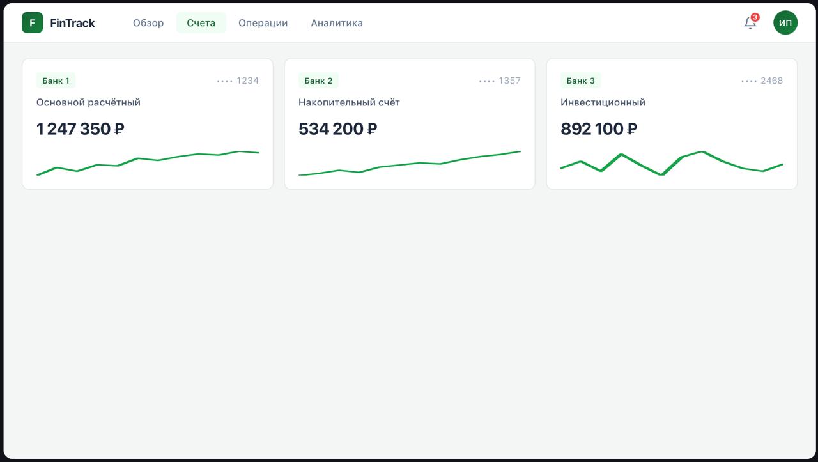This screenshot has width=818, height=462.
Task: Switch to the Обзор tab
Action: pyautogui.click(x=148, y=23)
